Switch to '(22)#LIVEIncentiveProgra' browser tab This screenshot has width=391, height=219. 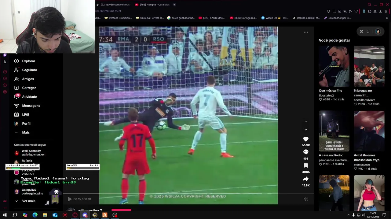coord(113,5)
